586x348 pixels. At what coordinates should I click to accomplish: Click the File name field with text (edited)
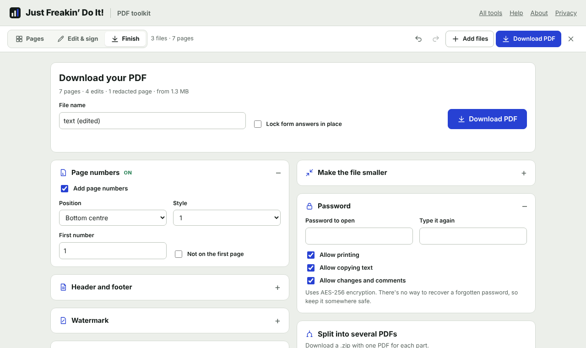click(x=152, y=121)
